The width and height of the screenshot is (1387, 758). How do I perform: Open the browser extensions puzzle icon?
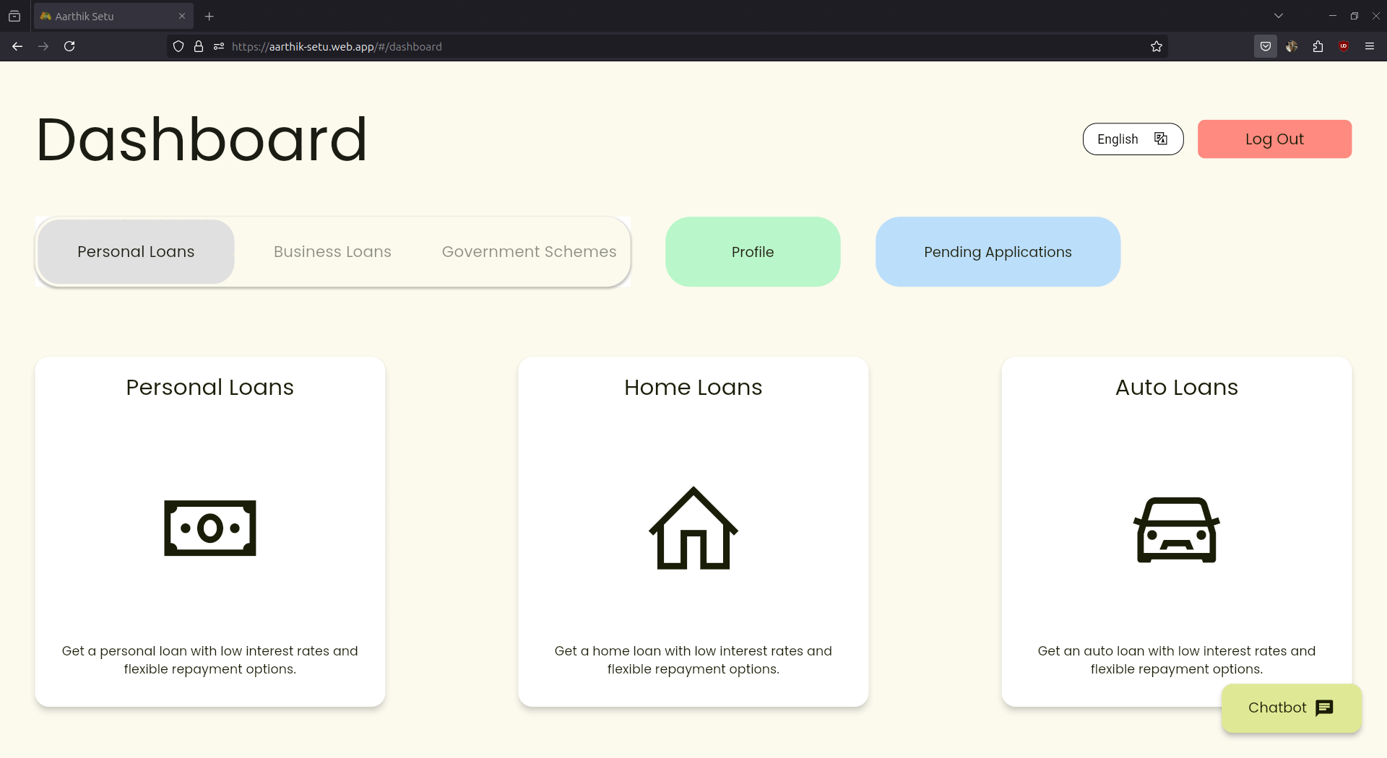pos(1318,46)
